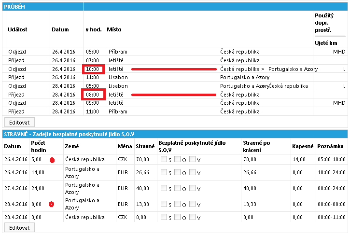The height and width of the screenshot is (236, 350).
Task: Select the 10:00 departure time cell
Action: [92, 69]
